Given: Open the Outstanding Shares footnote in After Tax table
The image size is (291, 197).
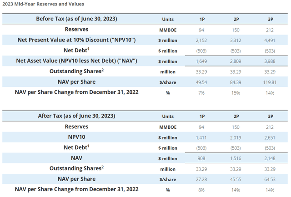Looking at the screenshot, I should pos(105,167).
